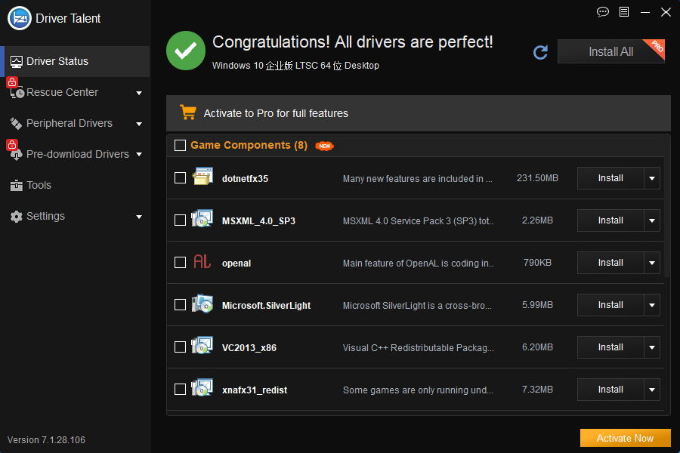The height and width of the screenshot is (453, 680).
Task: Check the VC2013_x86 checkbox
Action: coord(179,347)
